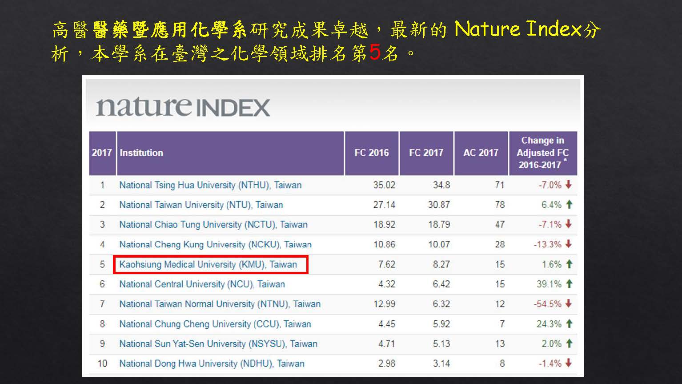Screen dimensions: 682x384
Task: Select AC 2017 value 47
Action: coord(500,224)
